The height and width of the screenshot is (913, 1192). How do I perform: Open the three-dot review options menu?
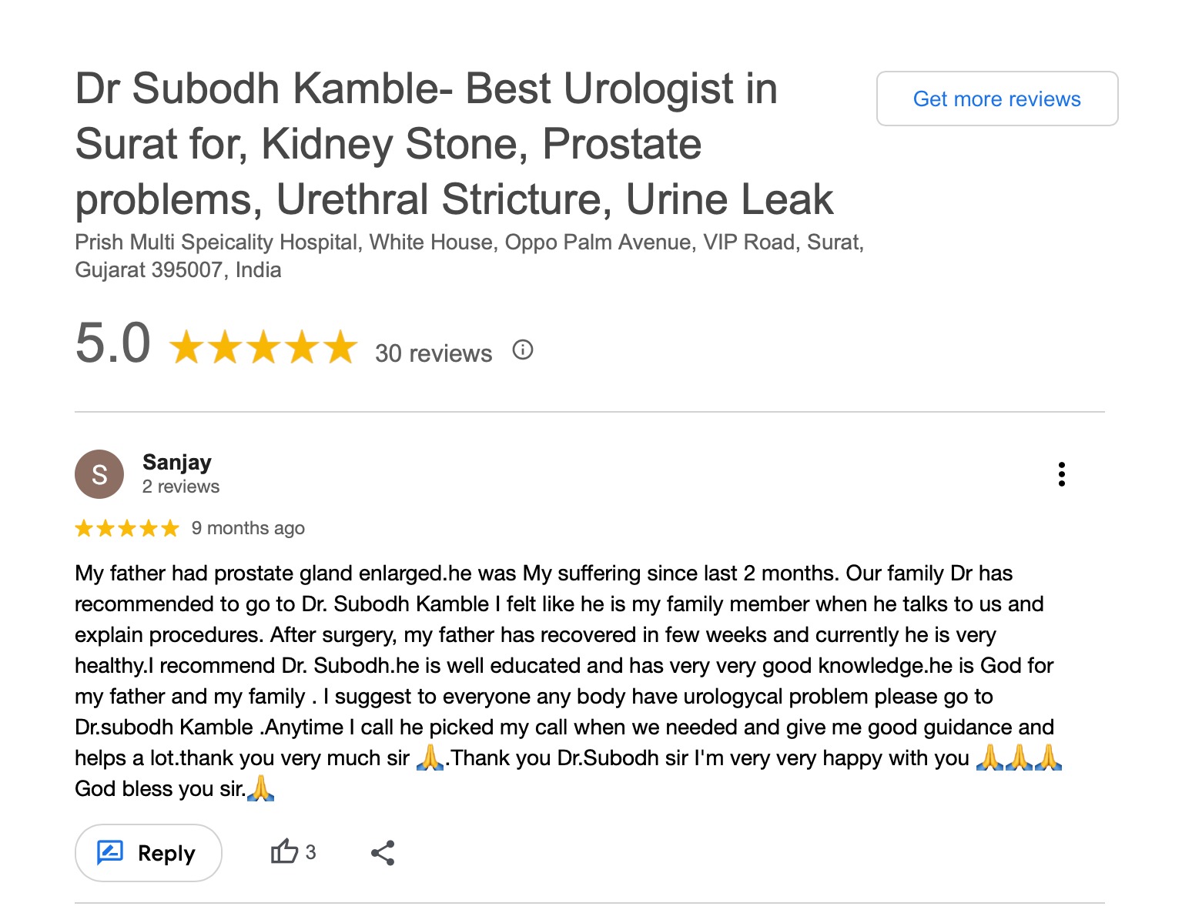(x=1061, y=474)
